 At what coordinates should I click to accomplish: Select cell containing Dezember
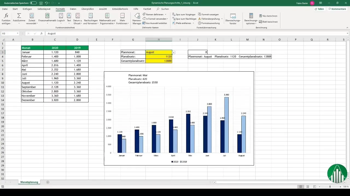[32, 100]
